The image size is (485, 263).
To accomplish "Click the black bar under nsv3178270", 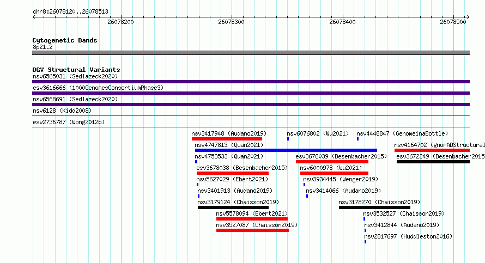I will click(374, 207).
